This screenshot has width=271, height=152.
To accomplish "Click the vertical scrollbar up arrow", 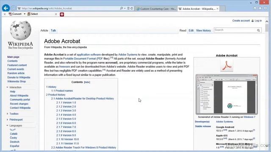I will (267, 22).
